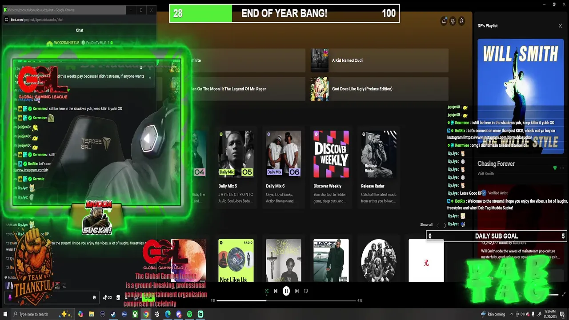Viewport: 569px width, 320px height.
Task: Open the A Kid Named Cudi tile
Action: click(379, 60)
